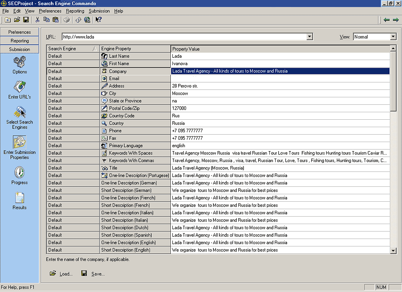Open the File menu
Viewport: 402px width, 292px height.
pos(5,11)
